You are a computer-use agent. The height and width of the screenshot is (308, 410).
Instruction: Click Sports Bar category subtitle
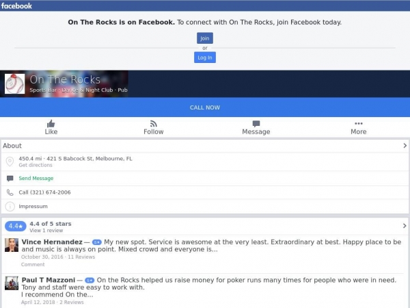click(43, 90)
